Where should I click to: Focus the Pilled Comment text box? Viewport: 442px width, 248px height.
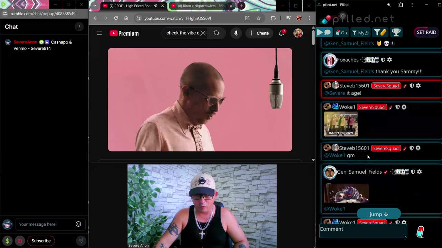[363, 231]
